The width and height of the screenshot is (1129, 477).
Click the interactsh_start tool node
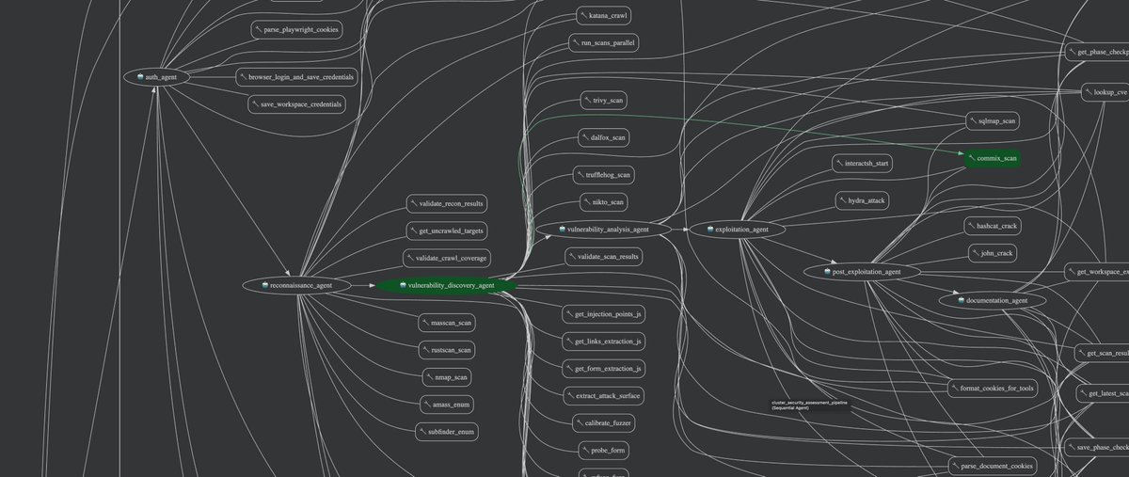[x=862, y=163]
